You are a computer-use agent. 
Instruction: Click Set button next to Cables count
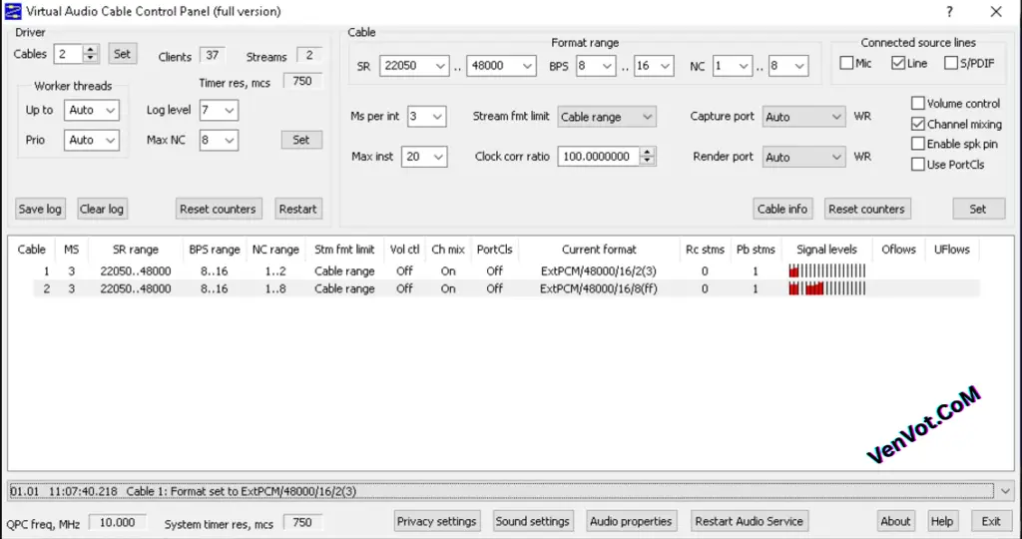pos(123,54)
